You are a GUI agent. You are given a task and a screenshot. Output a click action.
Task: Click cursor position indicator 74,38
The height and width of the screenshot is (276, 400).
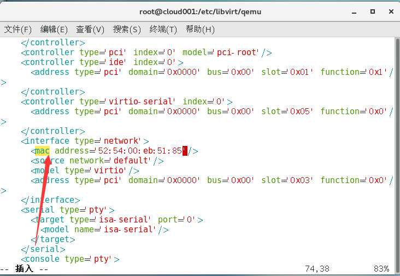click(317, 268)
